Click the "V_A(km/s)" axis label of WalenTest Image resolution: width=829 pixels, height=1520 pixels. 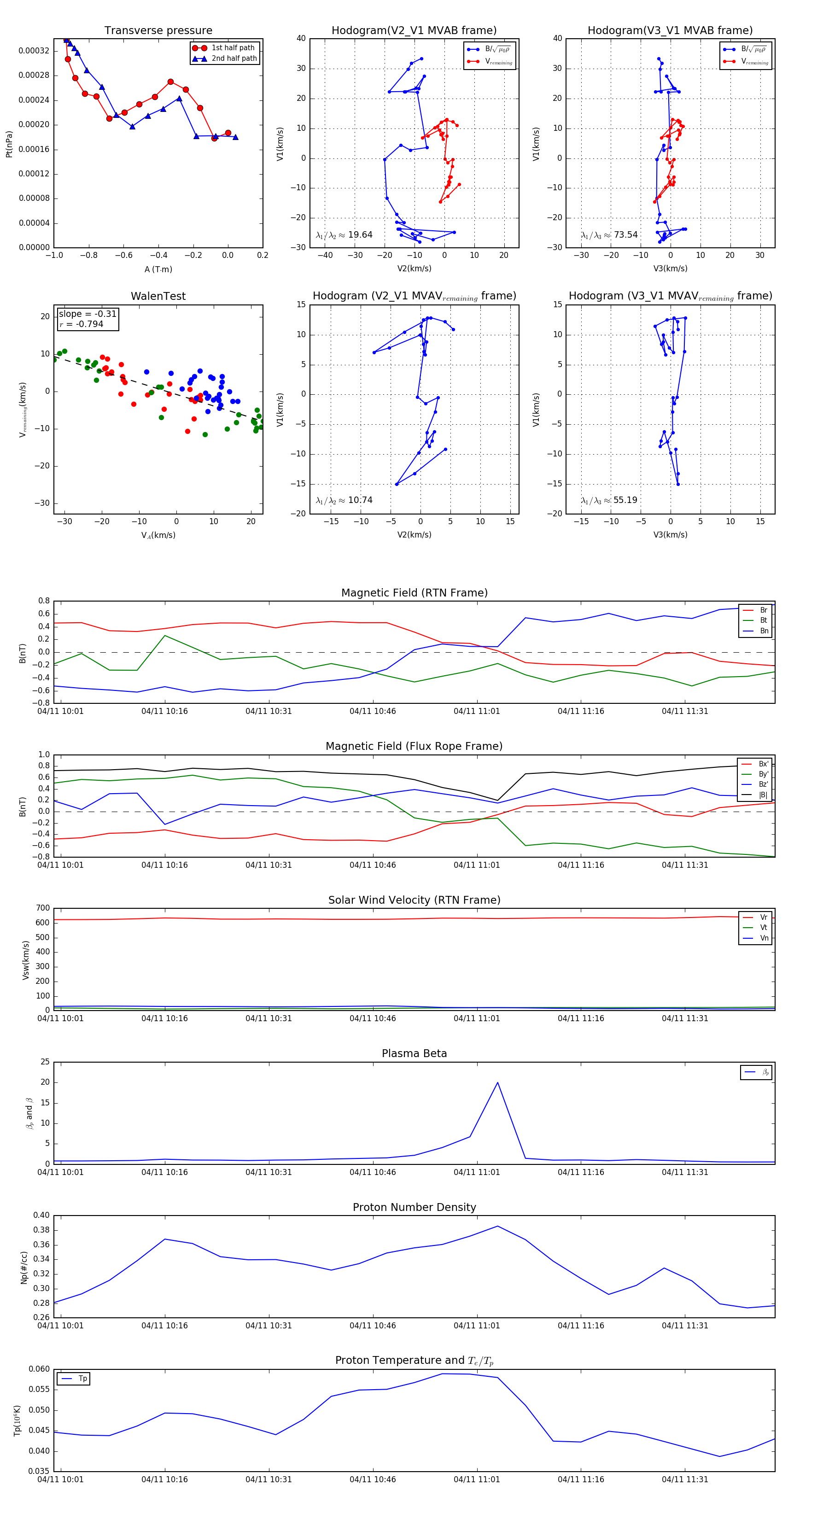[x=158, y=535]
